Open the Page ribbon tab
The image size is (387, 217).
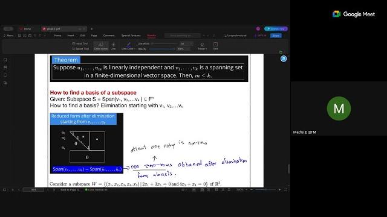(94, 36)
